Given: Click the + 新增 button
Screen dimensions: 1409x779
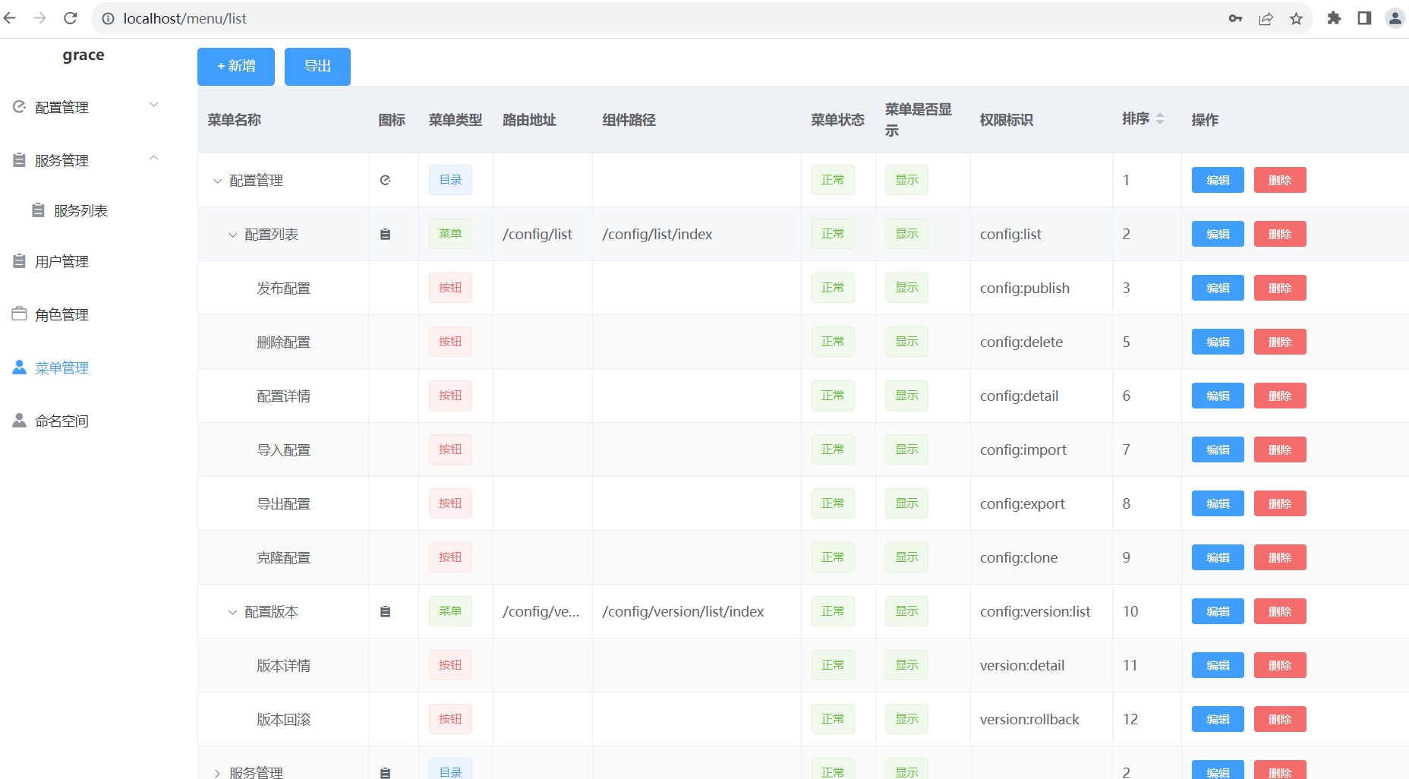Looking at the screenshot, I should [236, 67].
